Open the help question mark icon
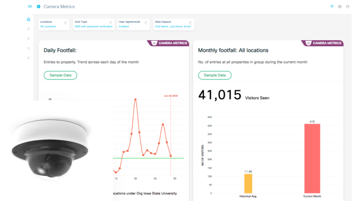 [x=340, y=7]
